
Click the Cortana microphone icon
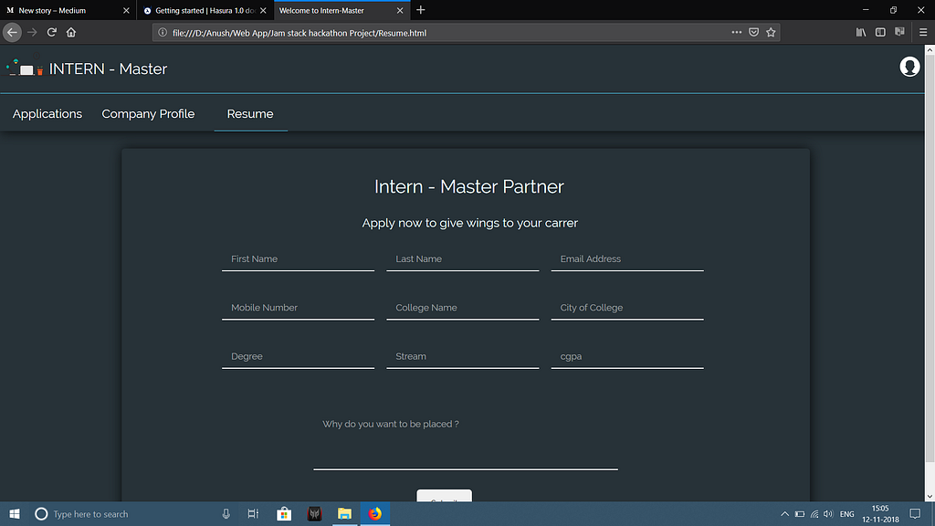point(226,513)
